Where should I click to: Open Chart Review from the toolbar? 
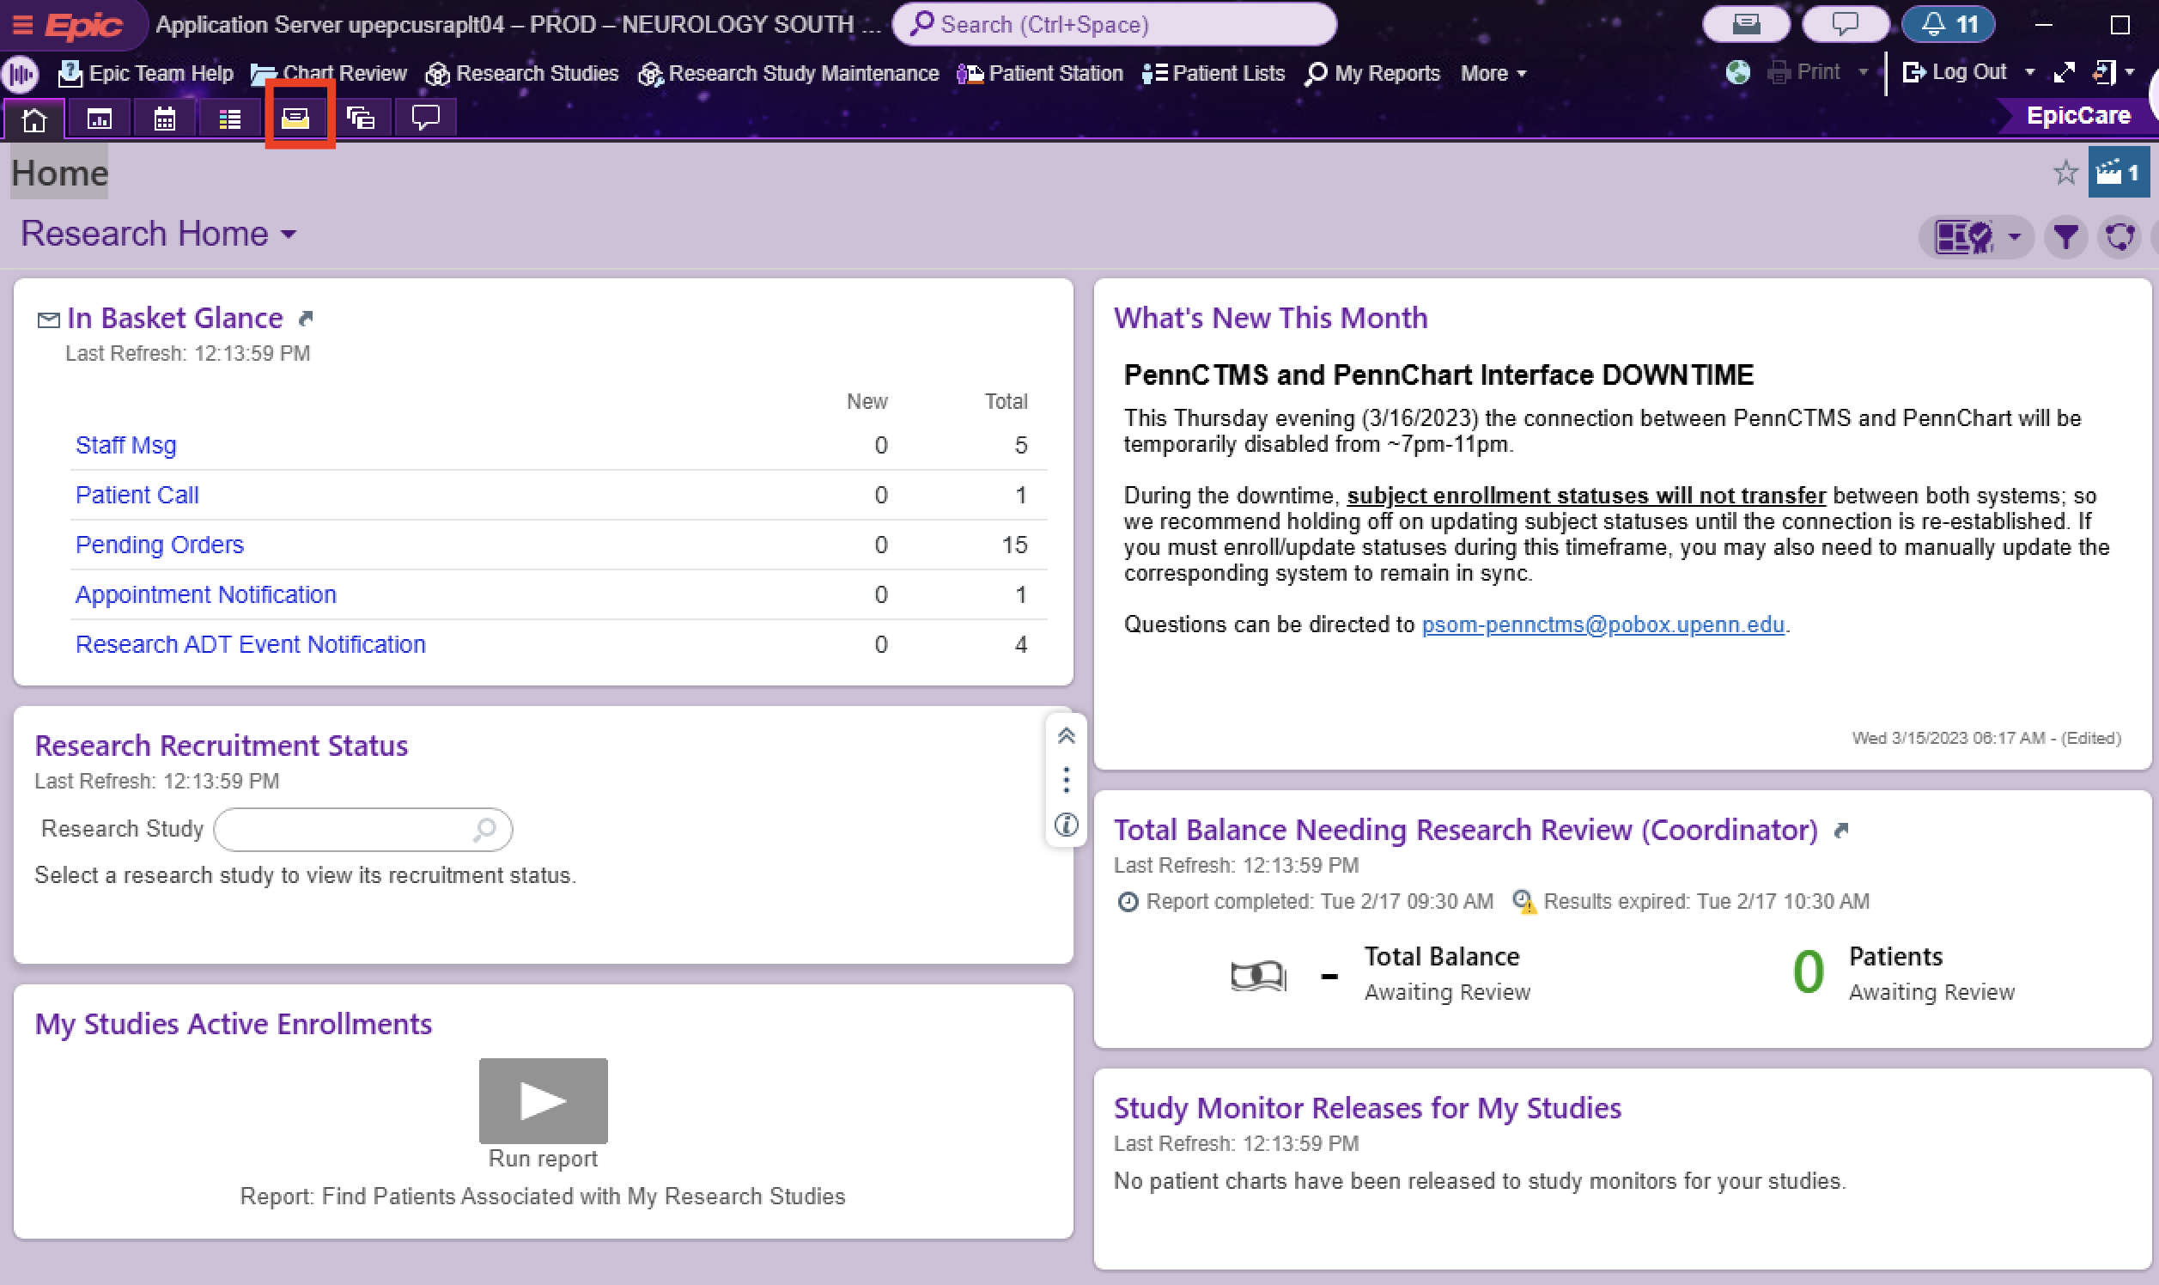(328, 74)
